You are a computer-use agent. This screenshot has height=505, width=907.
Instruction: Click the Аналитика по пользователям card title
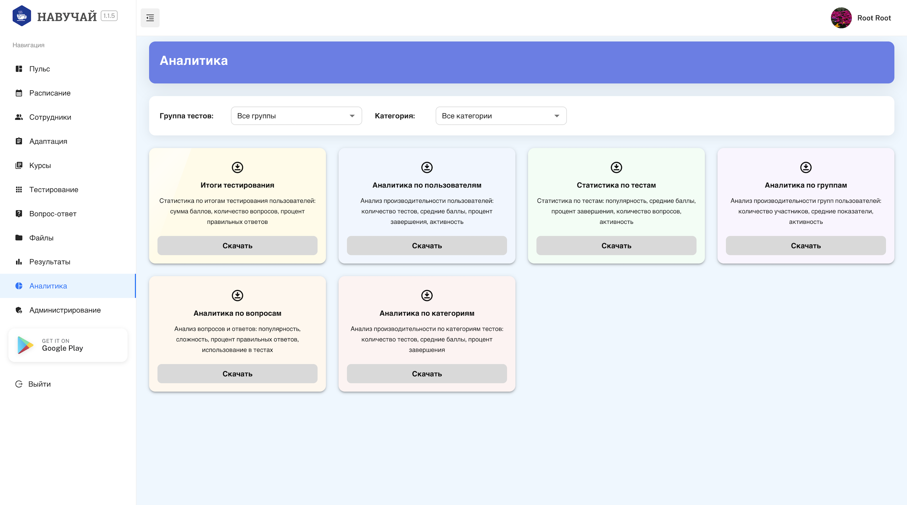point(427,185)
